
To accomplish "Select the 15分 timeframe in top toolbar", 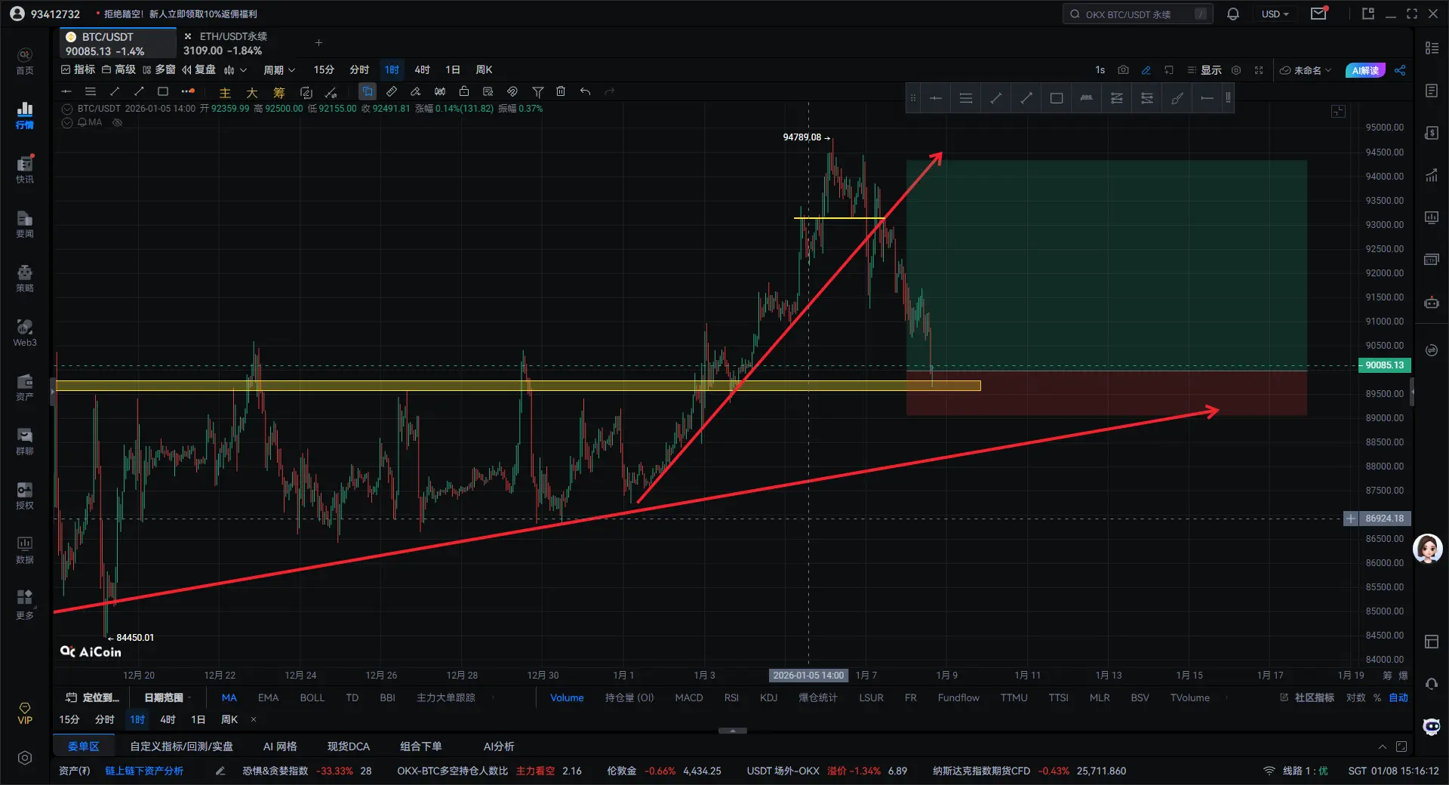I will click(324, 70).
